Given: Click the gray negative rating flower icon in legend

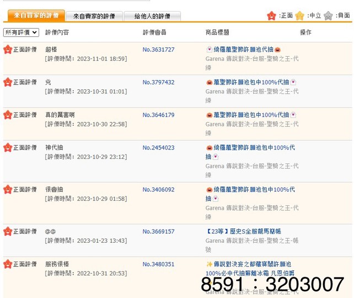Looking at the screenshot, I should point(329,15).
